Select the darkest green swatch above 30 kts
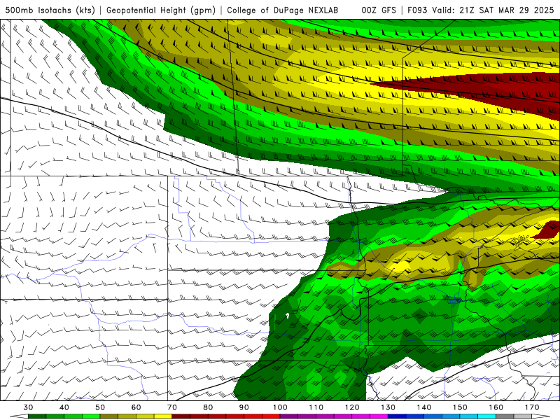The height and width of the screenshot is (420, 560). [37, 416]
